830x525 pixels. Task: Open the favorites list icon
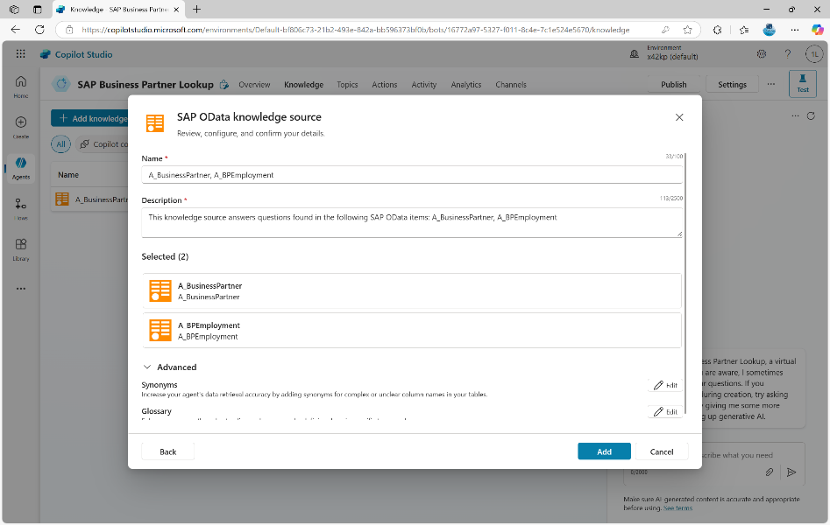point(744,30)
